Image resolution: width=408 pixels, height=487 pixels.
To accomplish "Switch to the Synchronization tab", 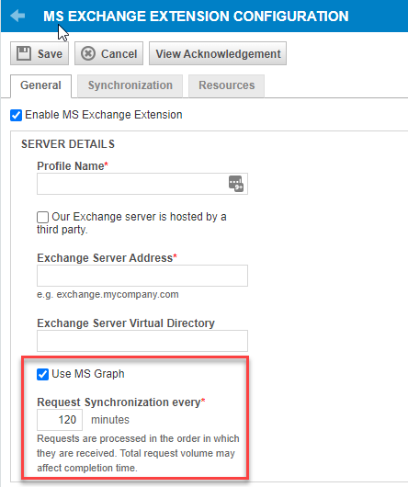I will pos(130,85).
